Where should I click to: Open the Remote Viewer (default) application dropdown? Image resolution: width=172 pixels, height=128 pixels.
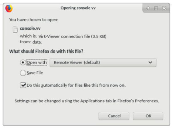pos(103,62)
